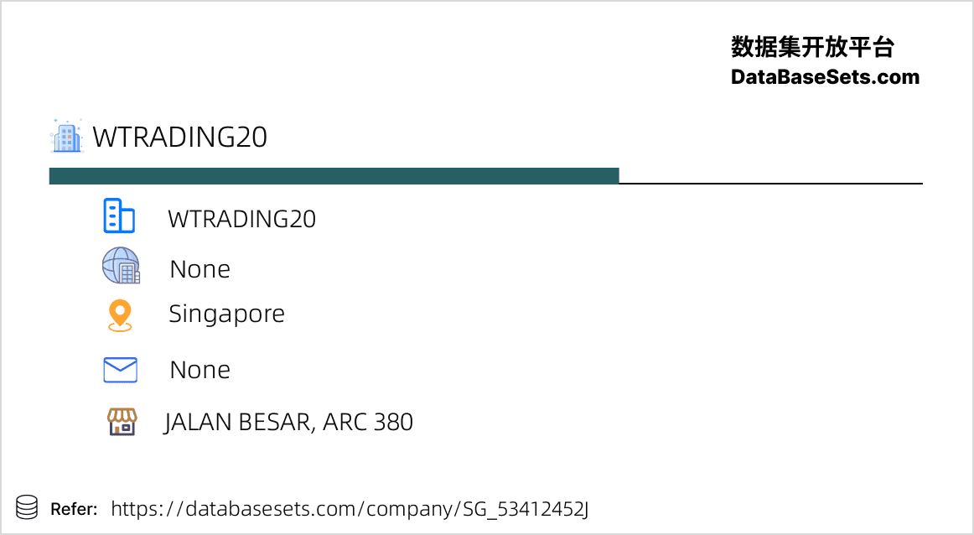Select the Singapore location text

pyautogui.click(x=226, y=314)
